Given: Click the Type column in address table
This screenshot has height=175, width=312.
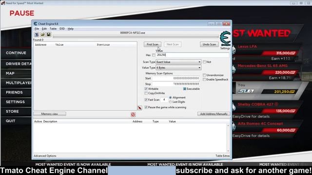Looking at the screenshot, I should (156, 122).
